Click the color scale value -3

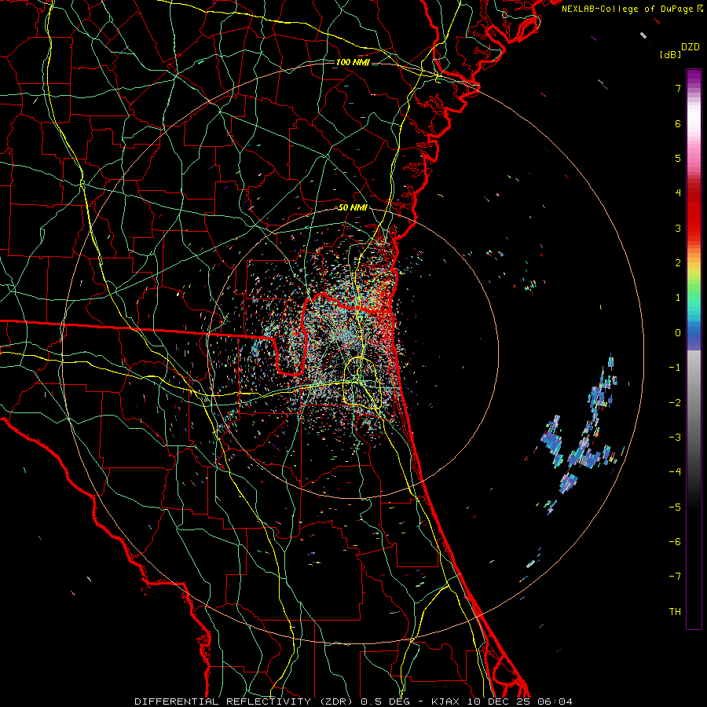pyautogui.click(x=675, y=438)
